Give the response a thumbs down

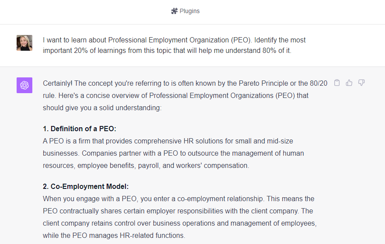[361, 83]
